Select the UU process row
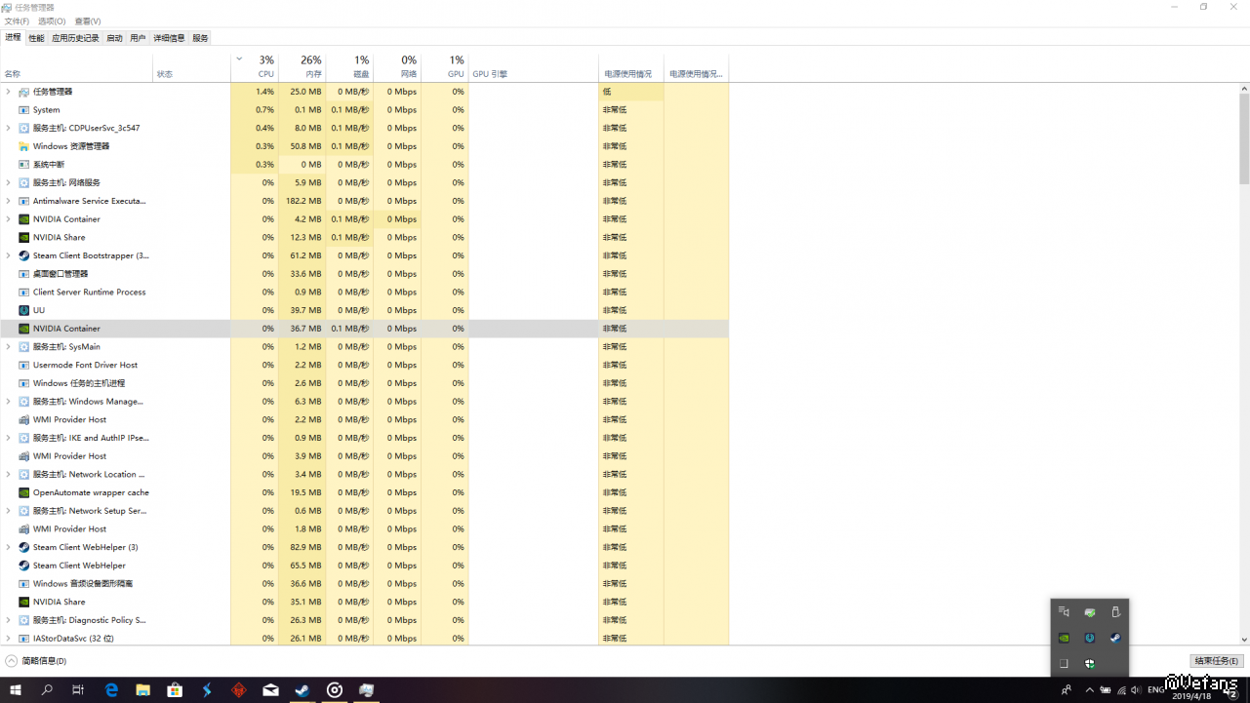Image resolution: width=1250 pixels, height=703 pixels. (x=364, y=310)
